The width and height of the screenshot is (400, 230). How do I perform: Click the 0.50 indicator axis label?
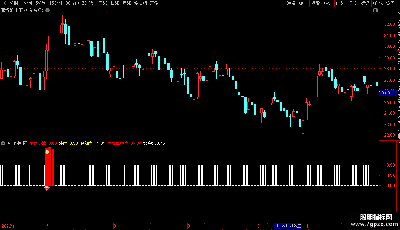pos(391,165)
